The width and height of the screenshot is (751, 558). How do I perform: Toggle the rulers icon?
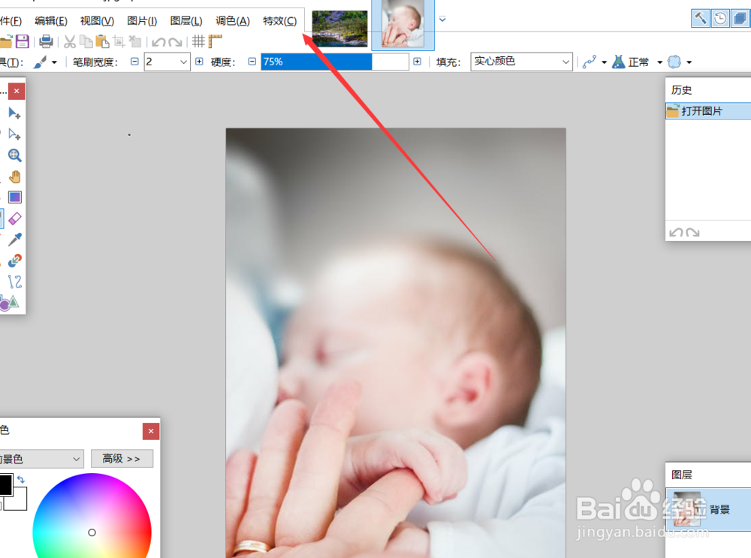click(x=215, y=41)
